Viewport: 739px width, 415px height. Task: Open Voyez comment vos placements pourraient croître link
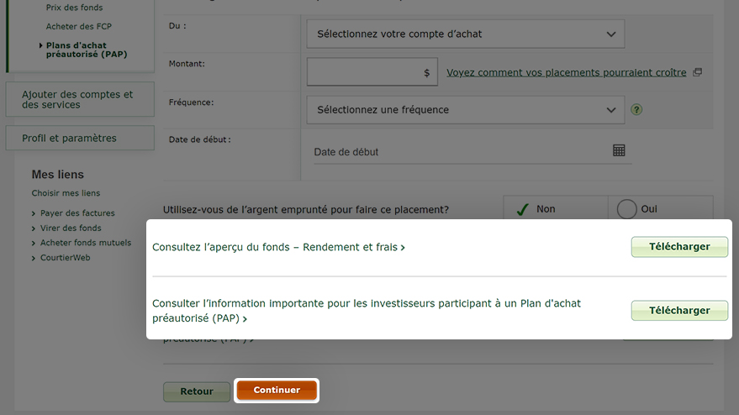(x=567, y=72)
